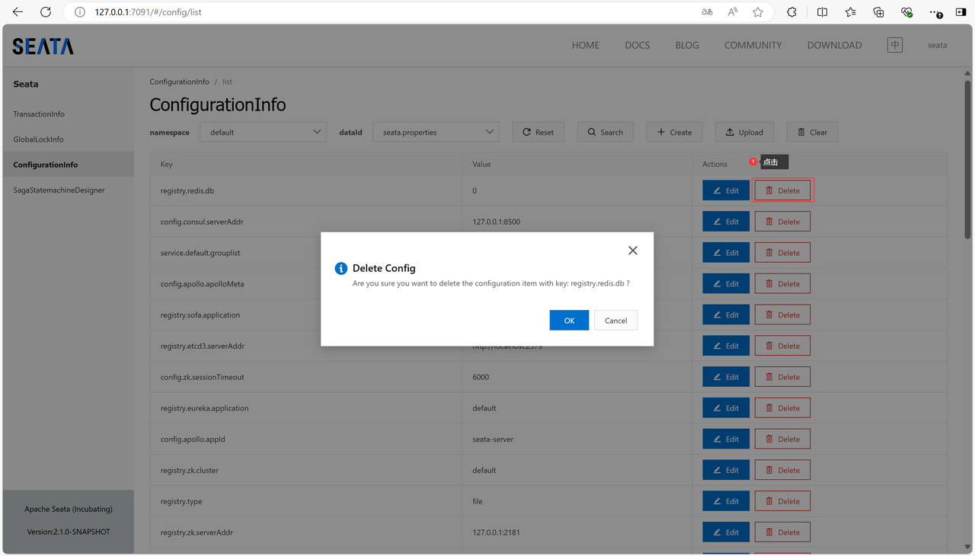
Task: Open TransactionInfo in the sidebar
Action: click(x=39, y=114)
